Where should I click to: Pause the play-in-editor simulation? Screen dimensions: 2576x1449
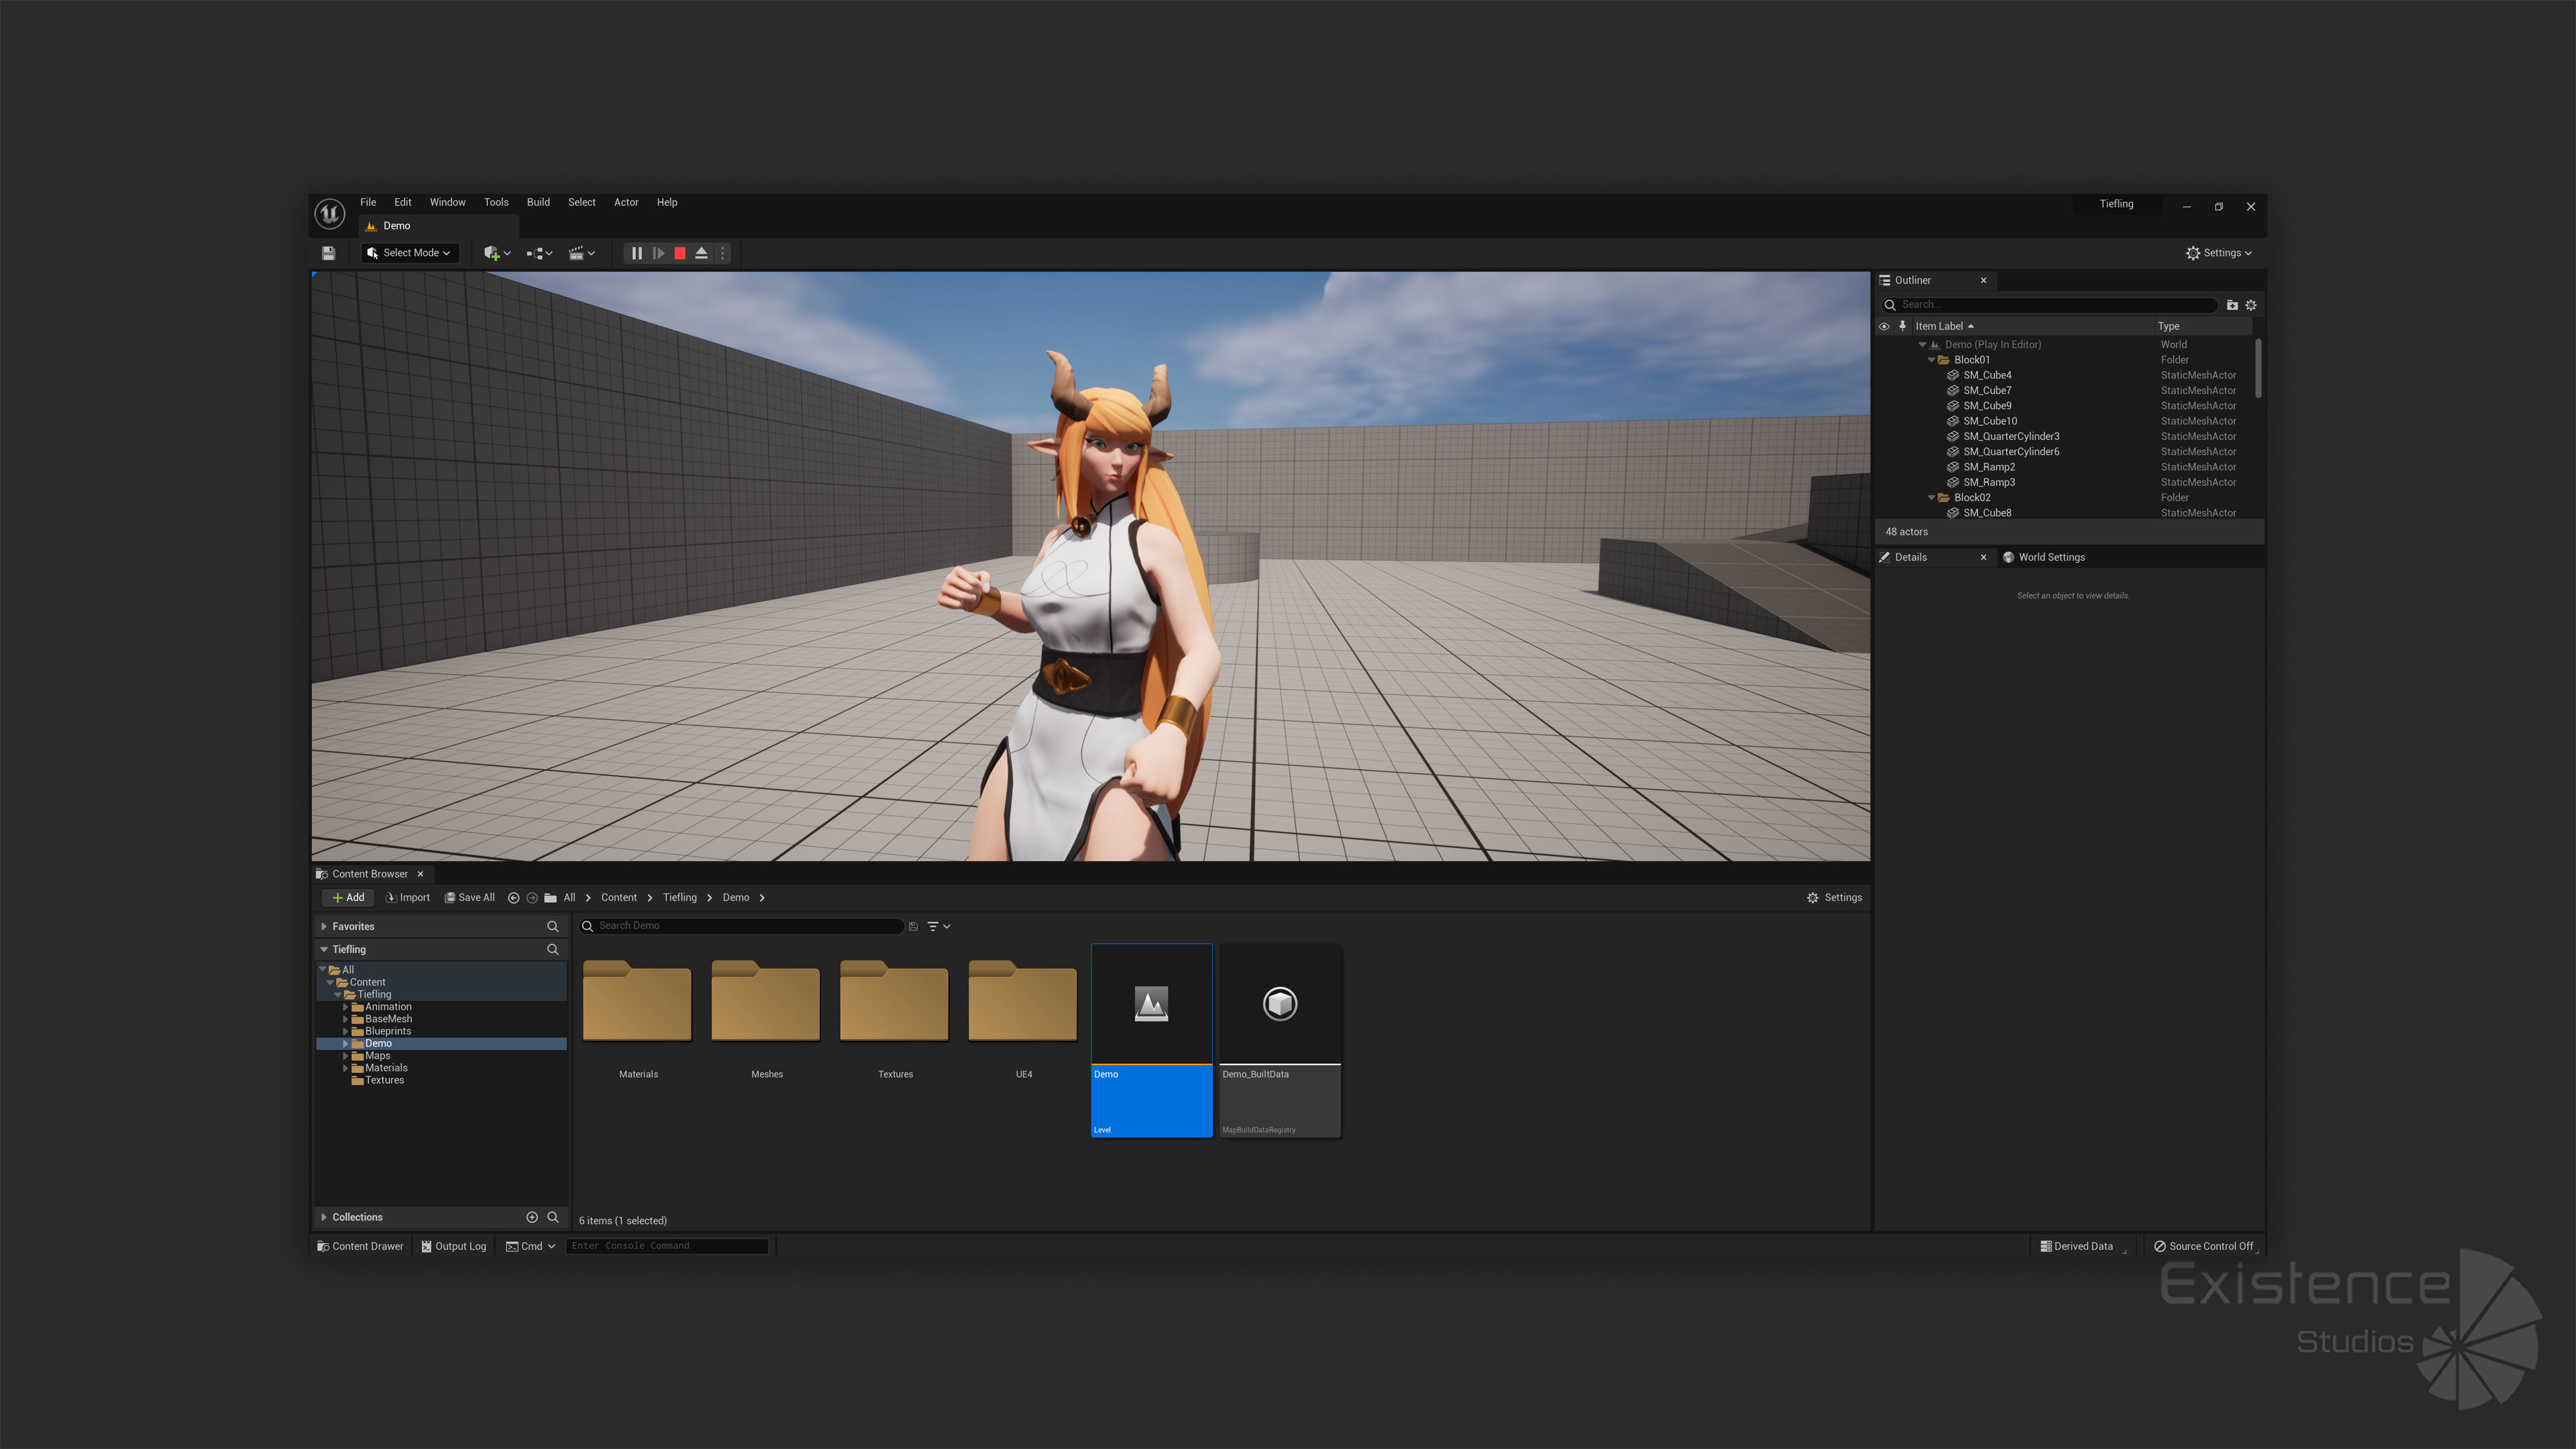pos(636,253)
